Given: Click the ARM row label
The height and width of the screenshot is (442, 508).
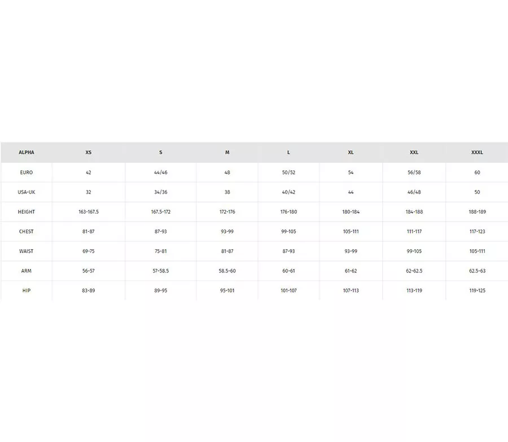Looking at the screenshot, I should [x=27, y=271].
